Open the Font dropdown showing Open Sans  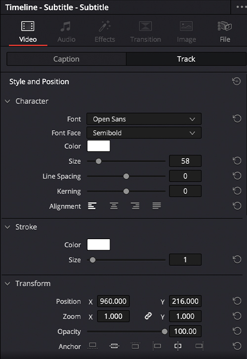[144, 119]
